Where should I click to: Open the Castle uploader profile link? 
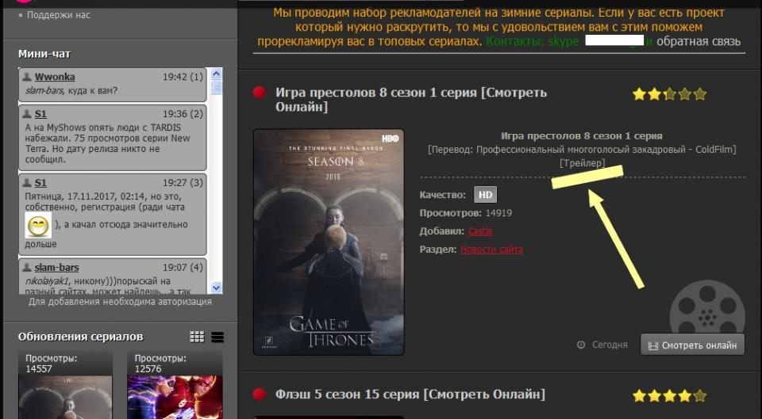479,231
